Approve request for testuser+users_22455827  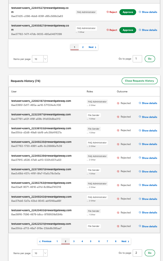[128, 30]
